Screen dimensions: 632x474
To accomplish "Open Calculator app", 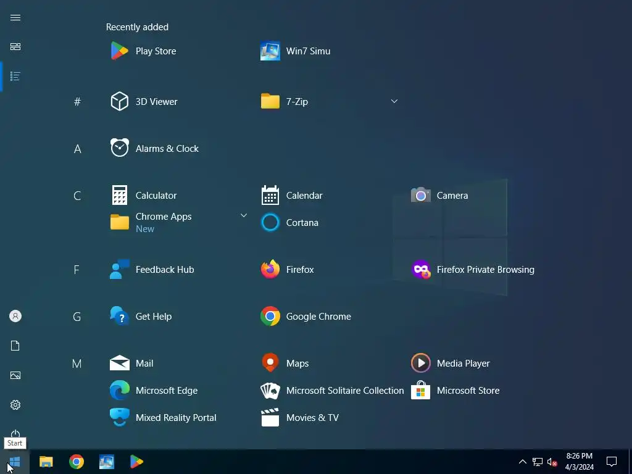I will click(x=143, y=196).
